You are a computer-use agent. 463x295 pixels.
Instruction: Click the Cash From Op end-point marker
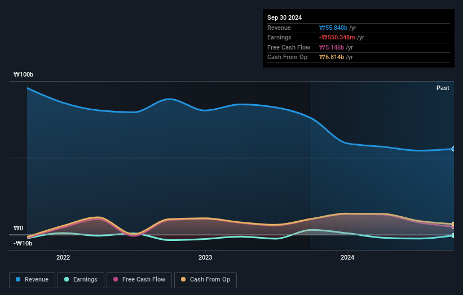[x=453, y=224]
